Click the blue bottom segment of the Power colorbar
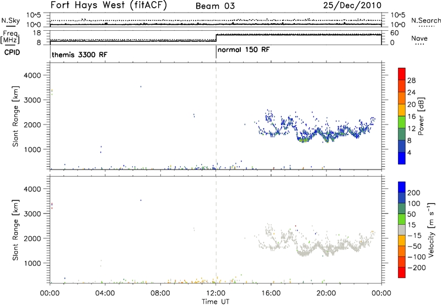Screen dimensions: 441x305 click(x=402, y=158)
